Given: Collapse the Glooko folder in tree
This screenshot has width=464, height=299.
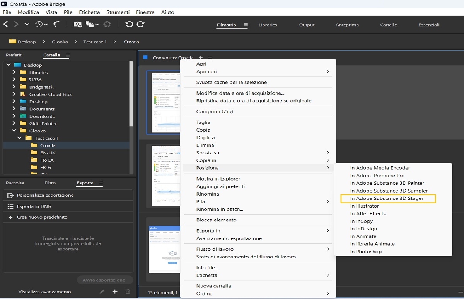Looking at the screenshot, I should click(14, 131).
